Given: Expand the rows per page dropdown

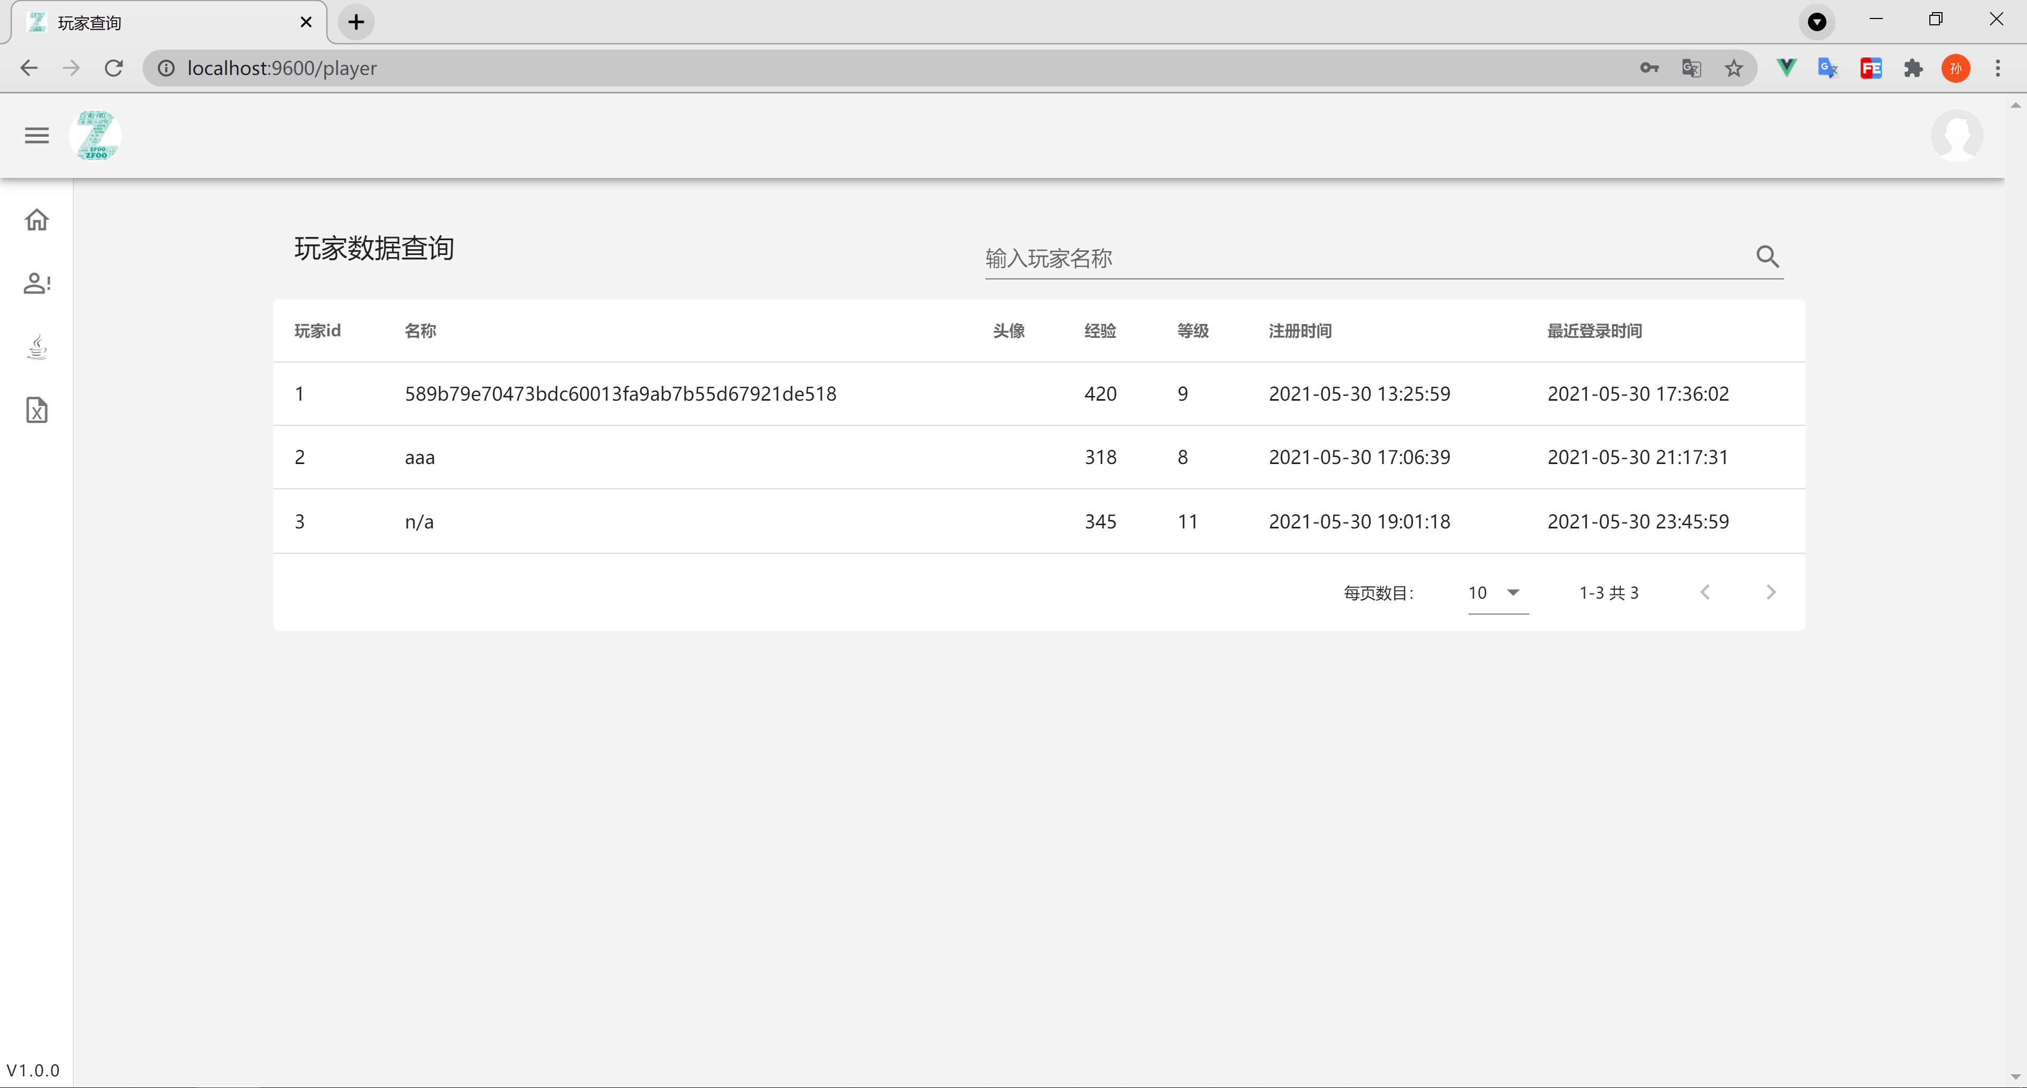Looking at the screenshot, I should [1496, 592].
